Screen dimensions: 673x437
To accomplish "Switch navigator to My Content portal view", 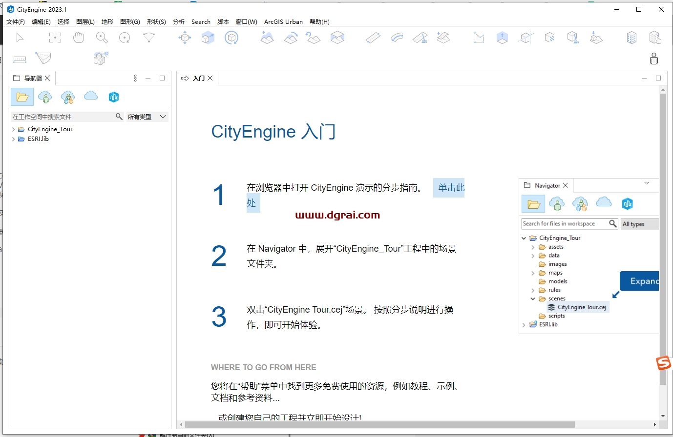I will click(x=45, y=97).
